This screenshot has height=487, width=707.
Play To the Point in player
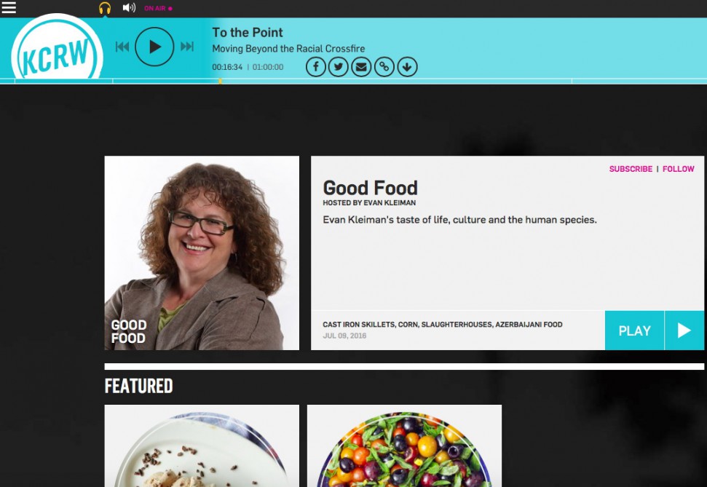click(154, 47)
